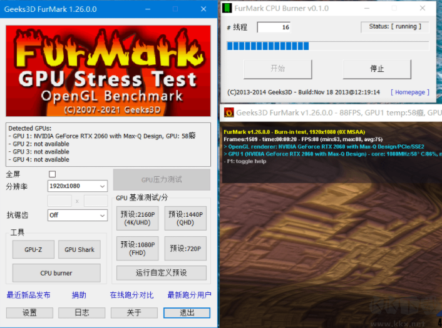Image resolution: width=442 pixels, height=328 pixels.
Task: Open the [ Homepage ] link in CPU Burner
Action: point(410,92)
